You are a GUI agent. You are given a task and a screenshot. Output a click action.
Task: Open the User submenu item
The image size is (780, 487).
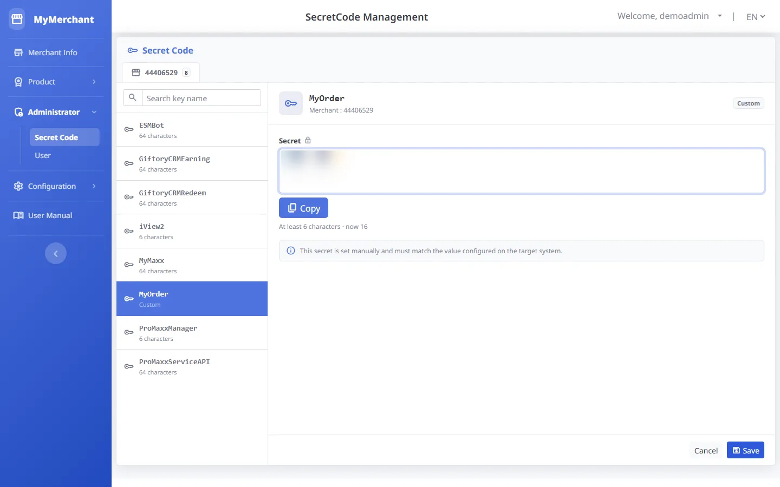(x=43, y=155)
